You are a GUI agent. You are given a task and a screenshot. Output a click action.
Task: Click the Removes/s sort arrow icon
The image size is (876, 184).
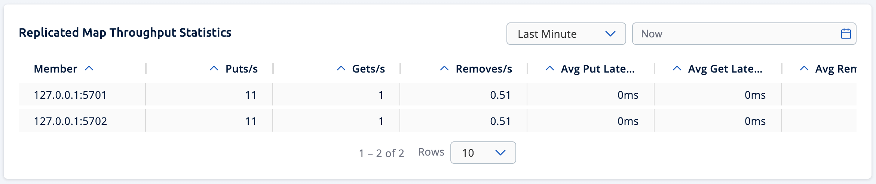pos(444,68)
